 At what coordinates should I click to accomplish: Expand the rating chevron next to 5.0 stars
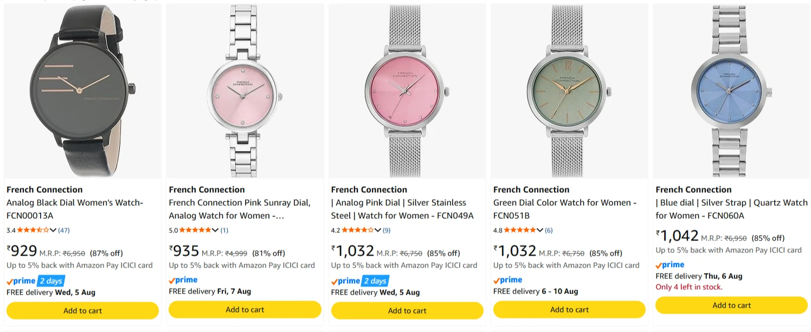click(x=215, y=230)
